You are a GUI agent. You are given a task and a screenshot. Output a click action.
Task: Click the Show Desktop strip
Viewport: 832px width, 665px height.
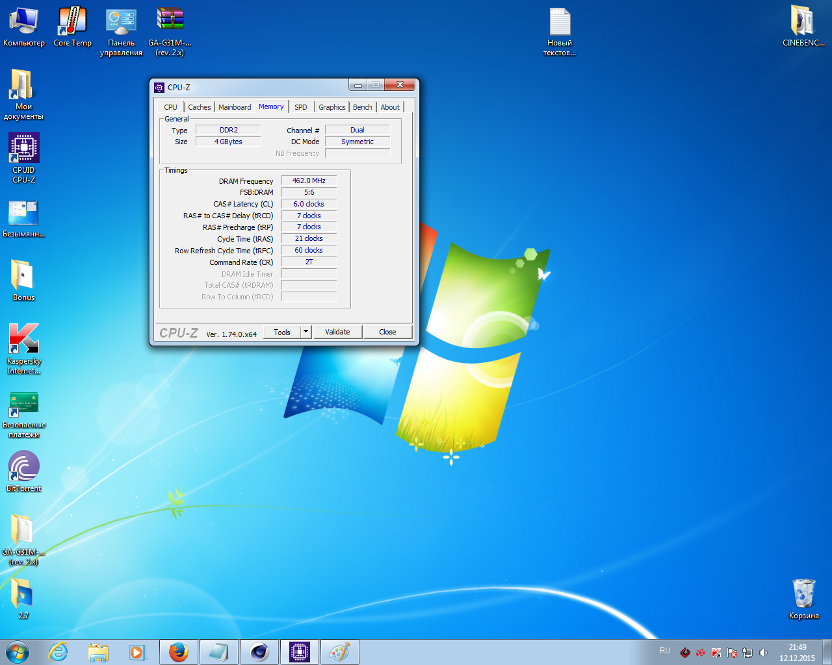827,652
